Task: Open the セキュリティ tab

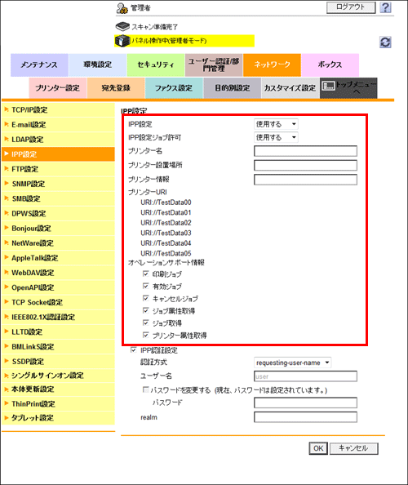Action: pos(156,65)
